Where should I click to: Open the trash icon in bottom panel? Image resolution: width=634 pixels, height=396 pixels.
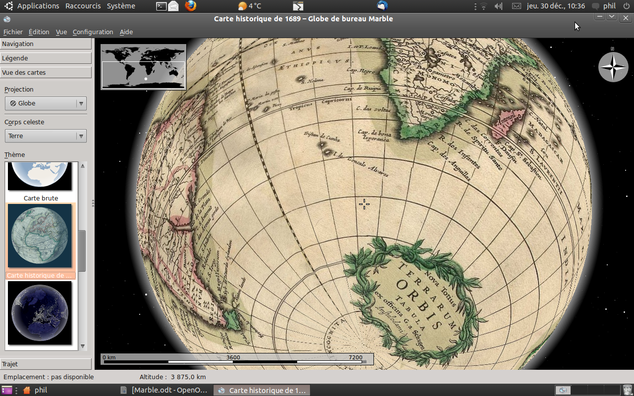(628, 390)
